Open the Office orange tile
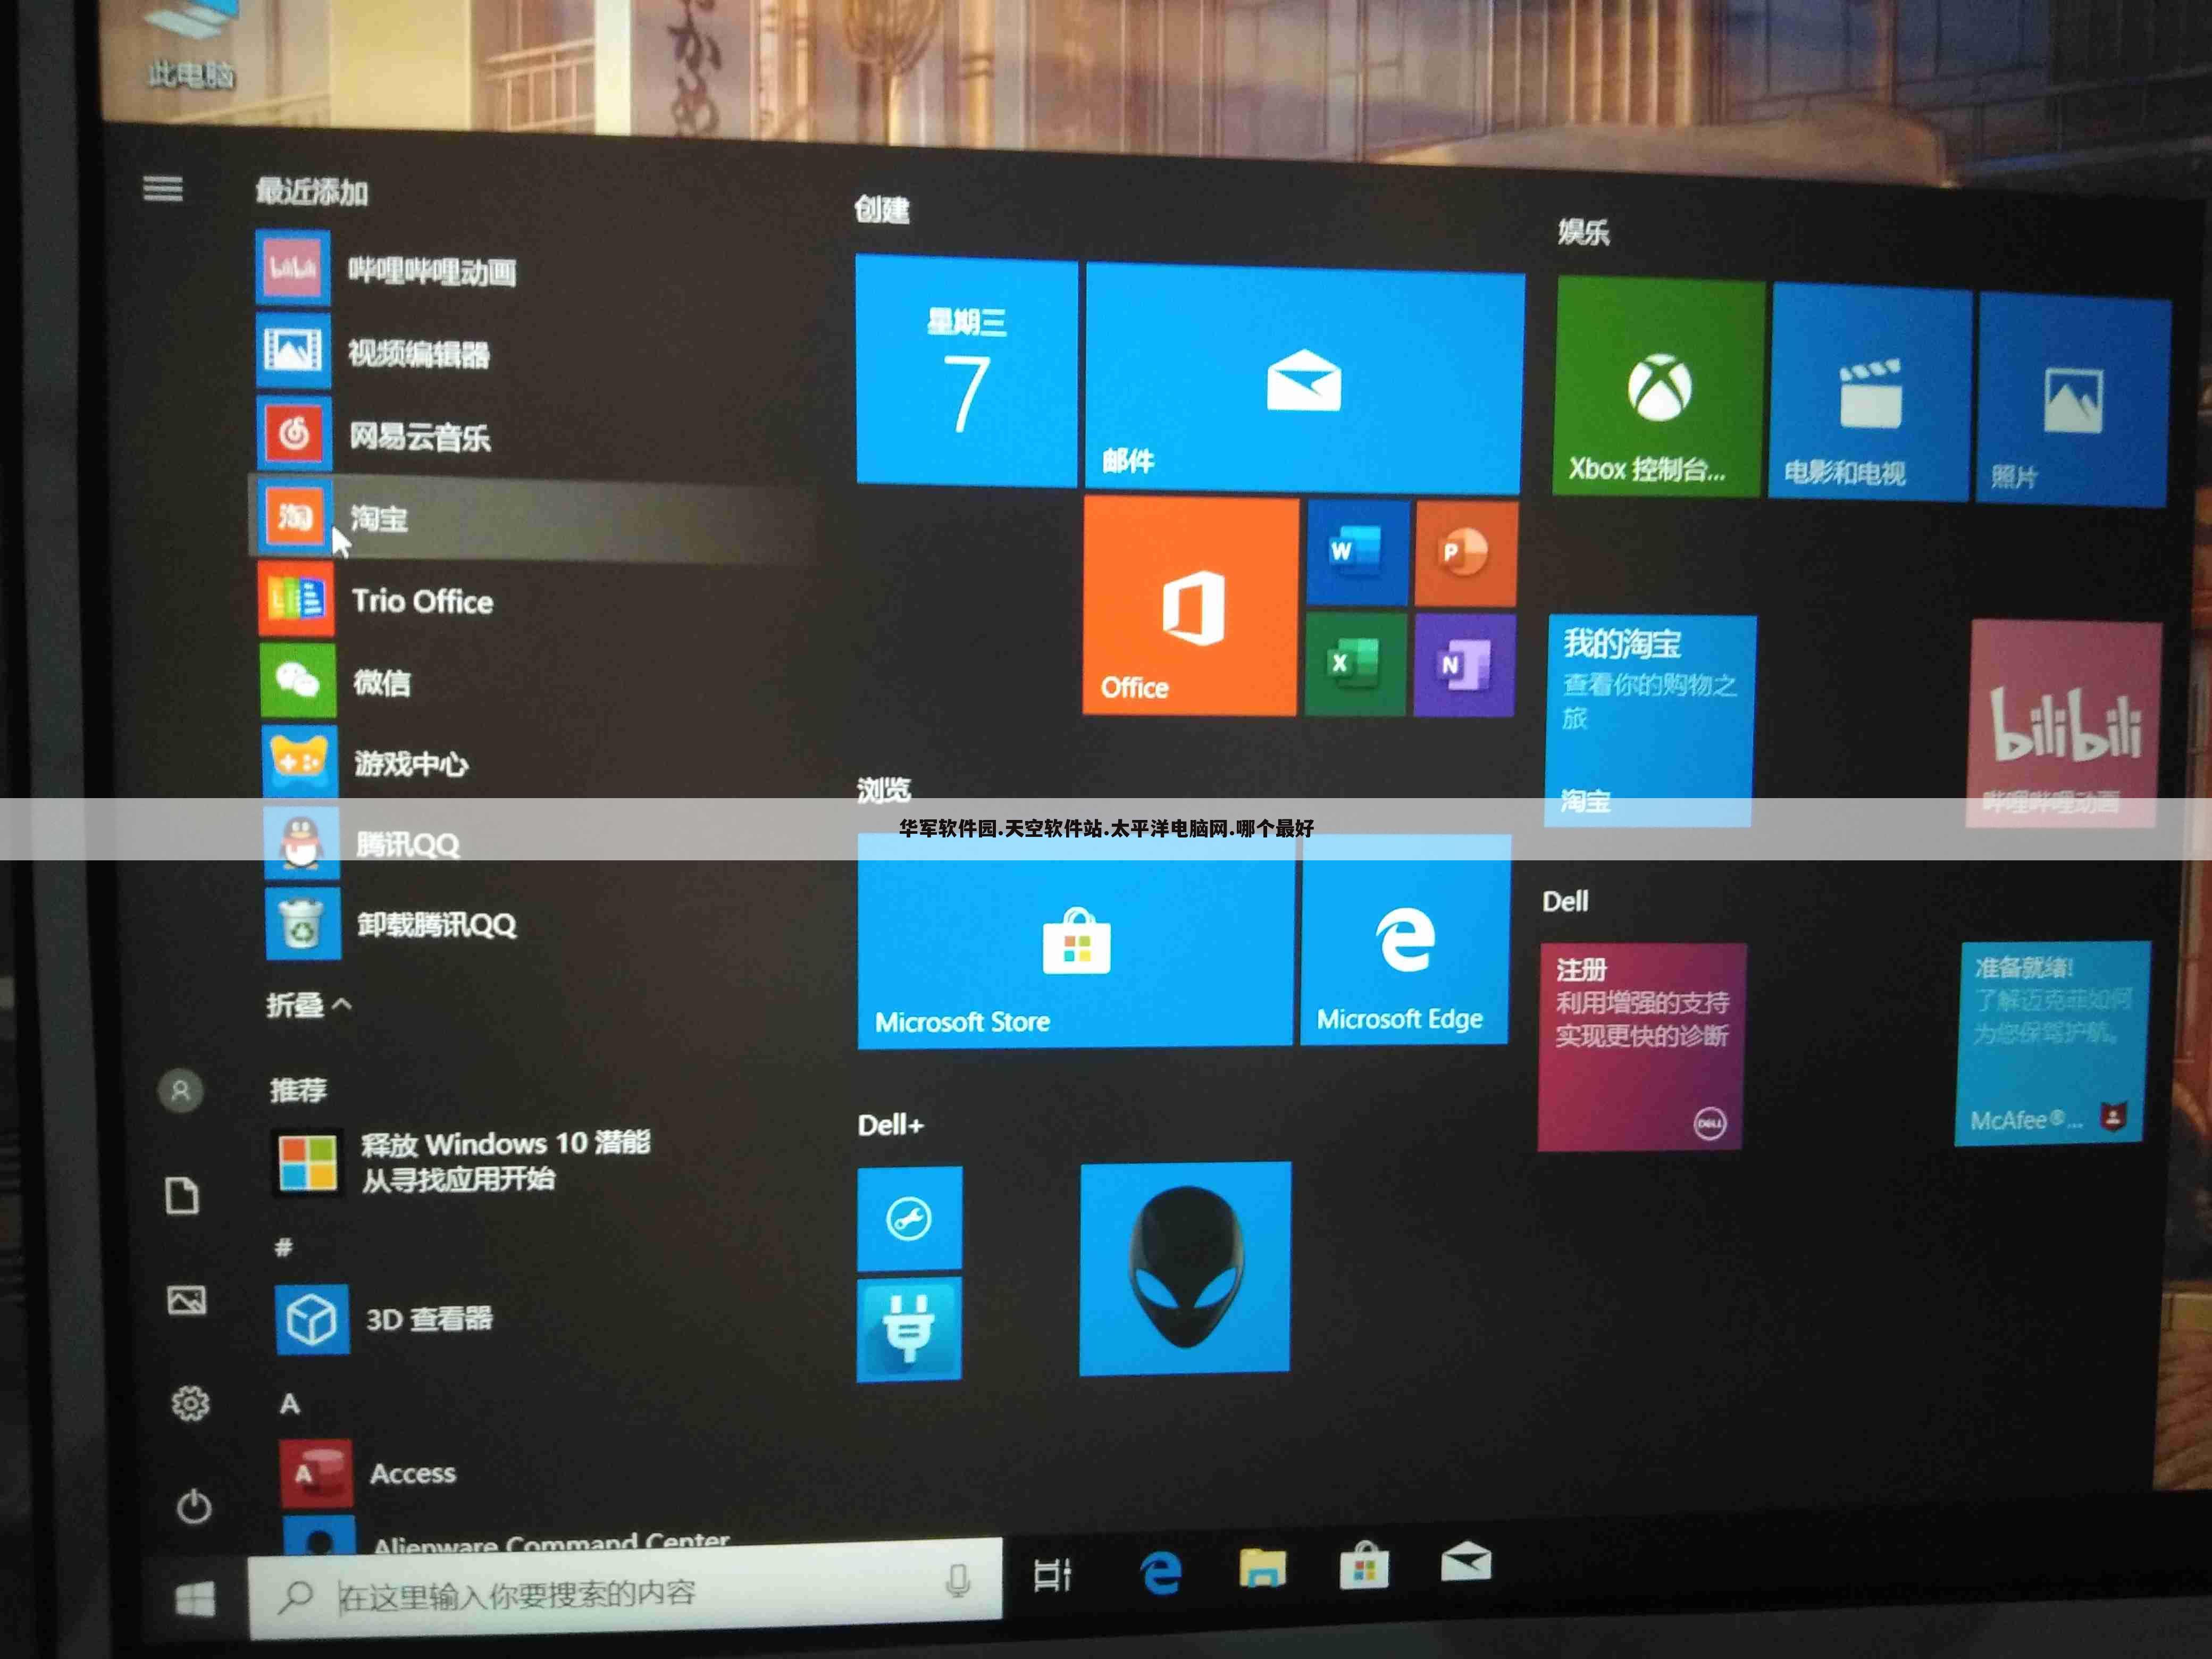 (x=1190, y=606)
